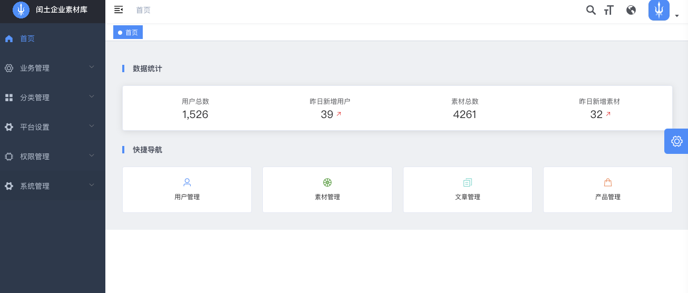This screenshot has width=688, height=293.
Task: Switch to the blue 首页 page tab
Action: tap(128, 33)
